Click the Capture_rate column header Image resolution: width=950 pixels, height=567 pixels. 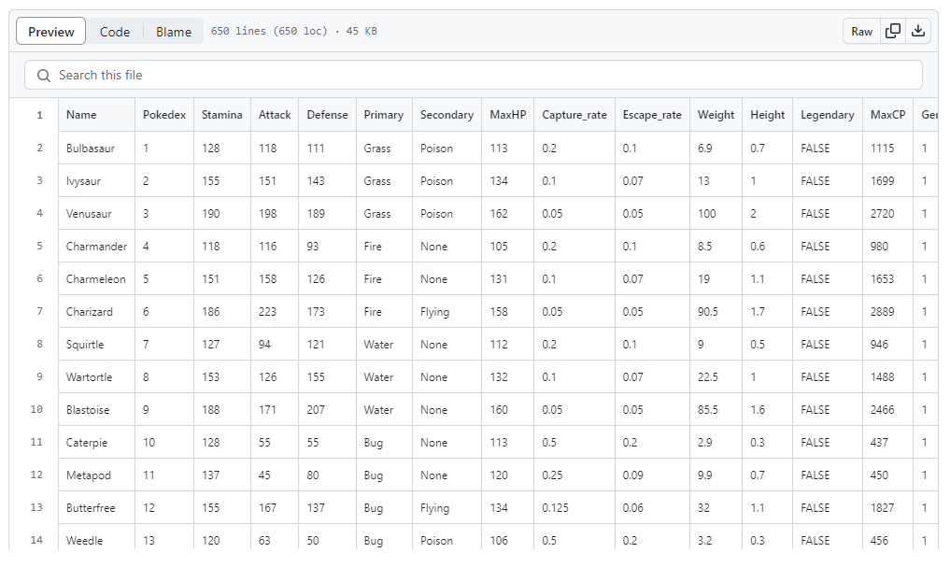coord(574,115)
